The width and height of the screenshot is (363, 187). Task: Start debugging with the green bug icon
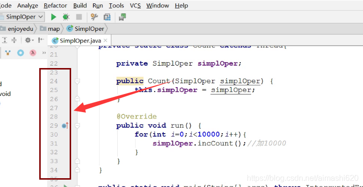[x=66, y=17]
